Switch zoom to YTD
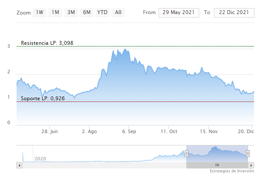Screen dimensions: 260x177 coord(102,12)
